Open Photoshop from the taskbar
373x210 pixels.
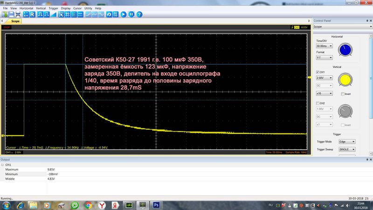156,205
